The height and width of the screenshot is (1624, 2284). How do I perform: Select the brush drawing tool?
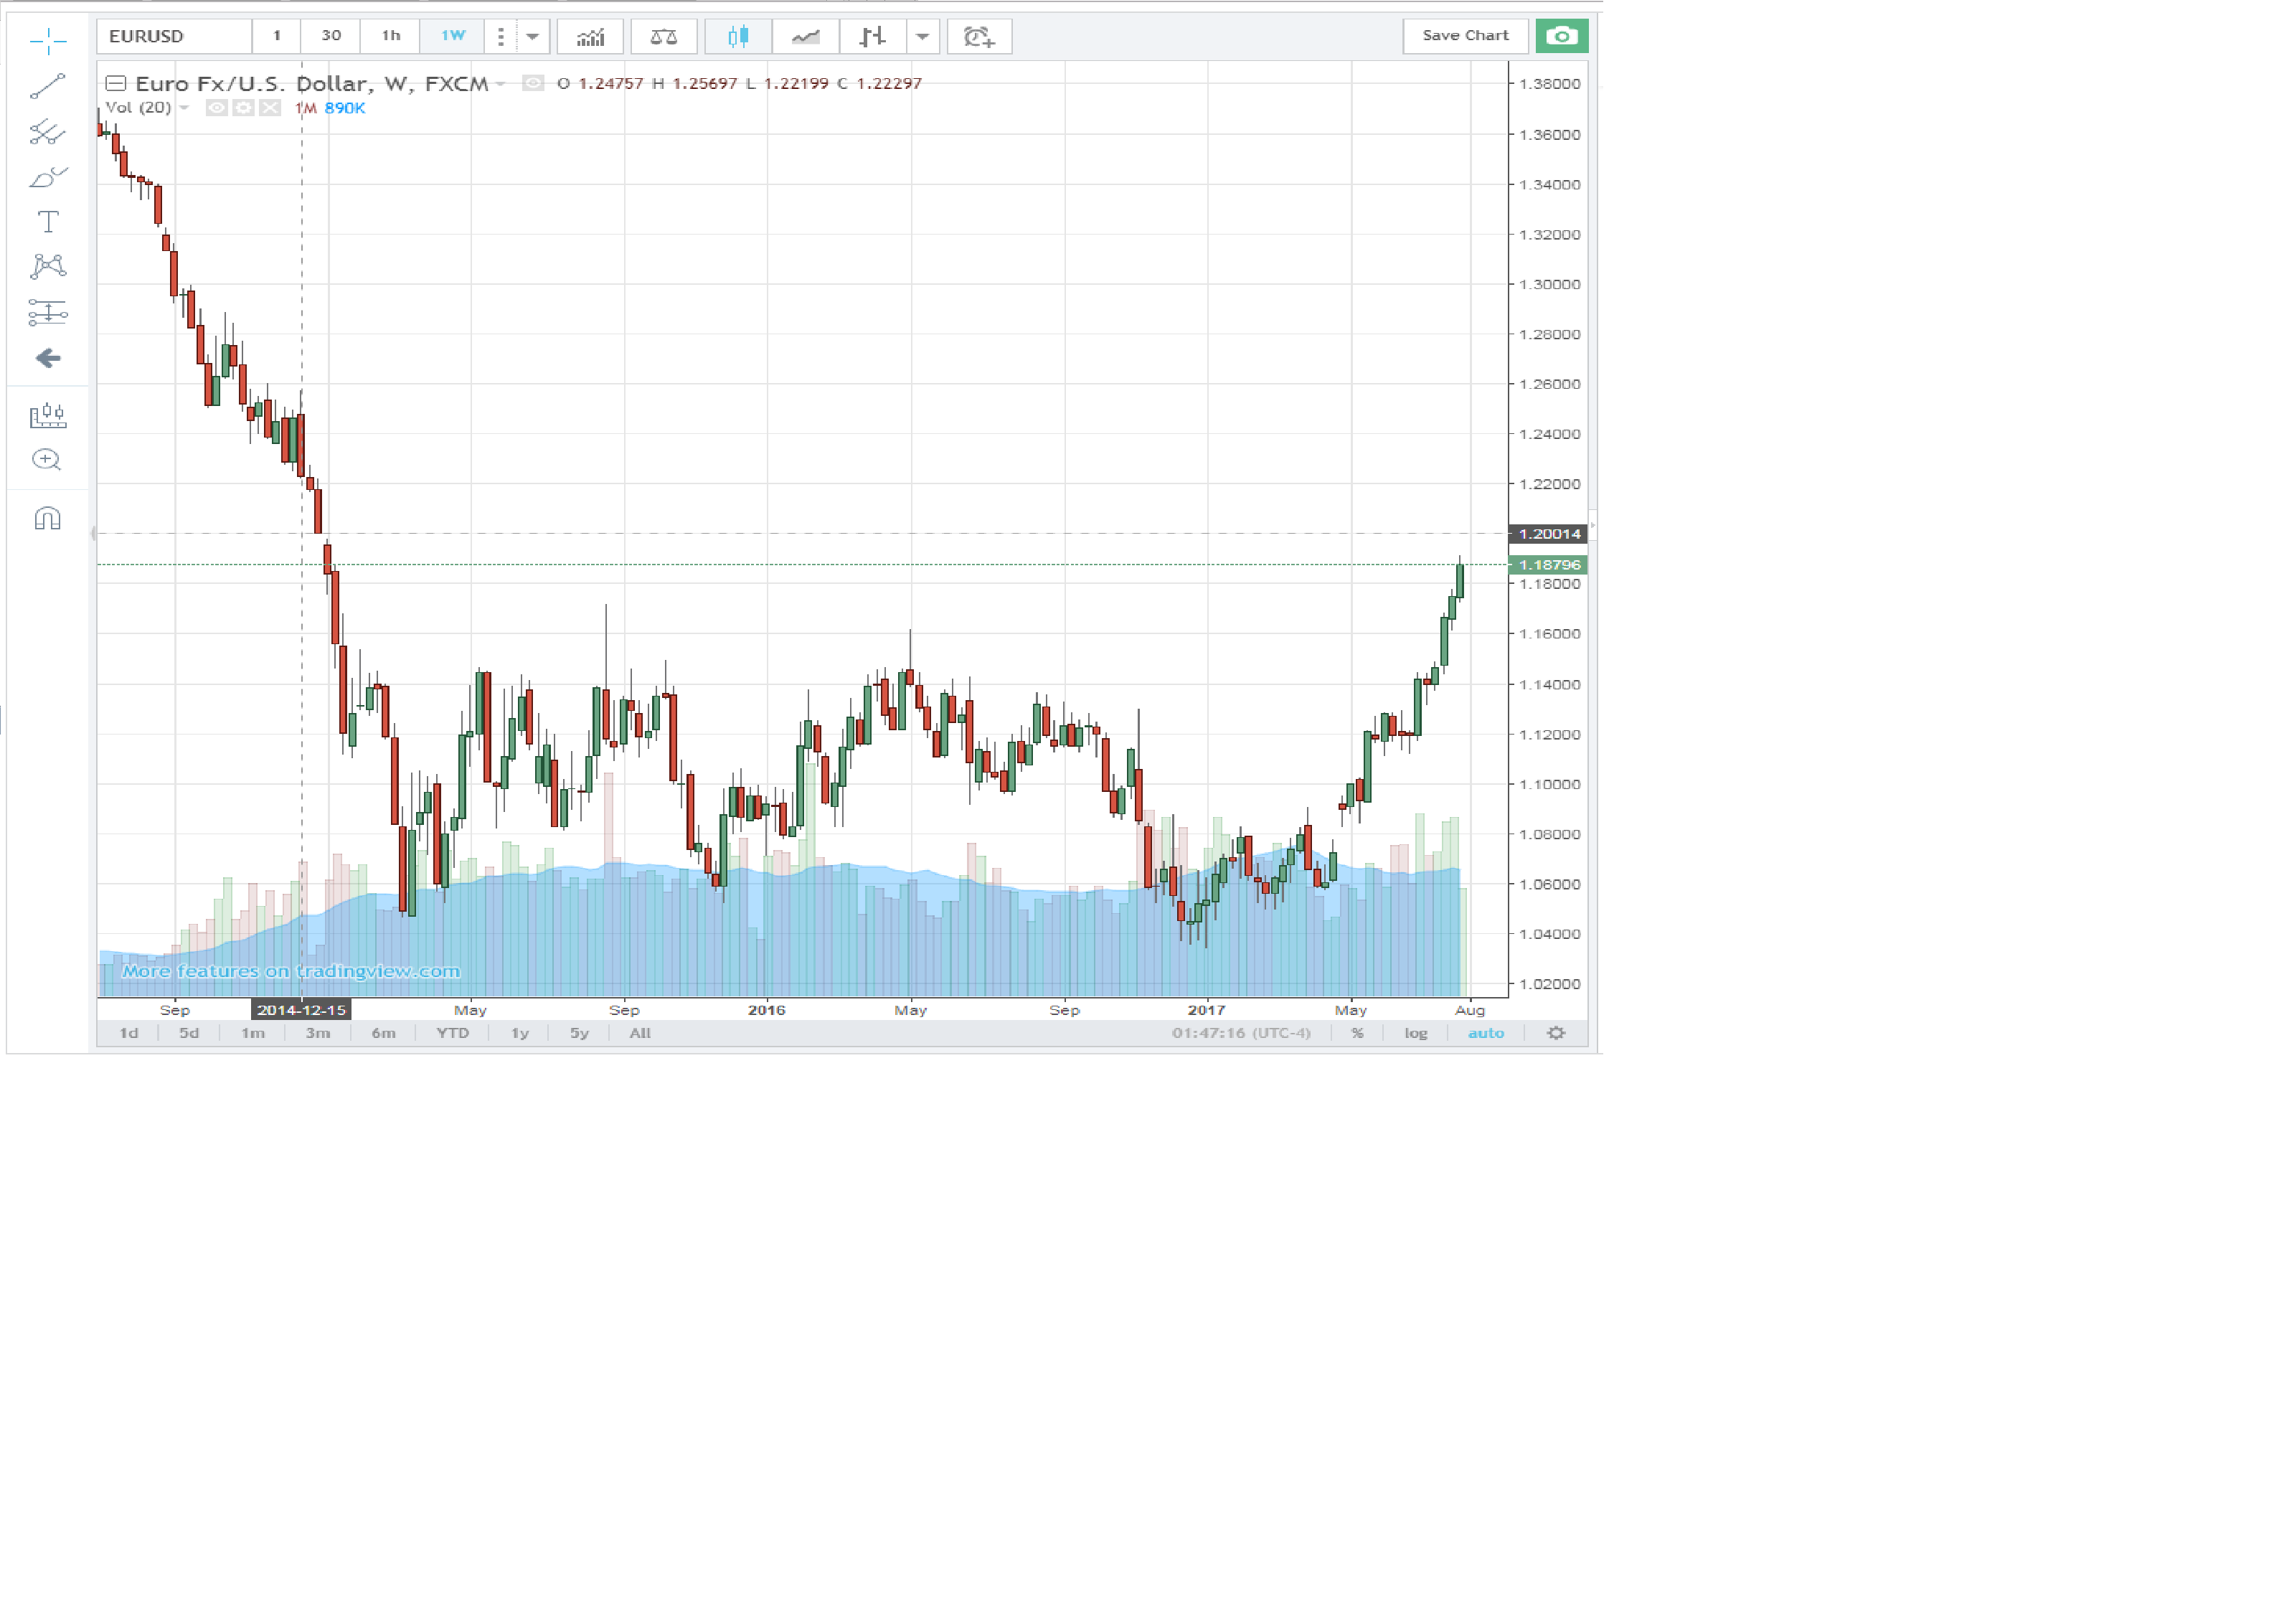point(47,177)
